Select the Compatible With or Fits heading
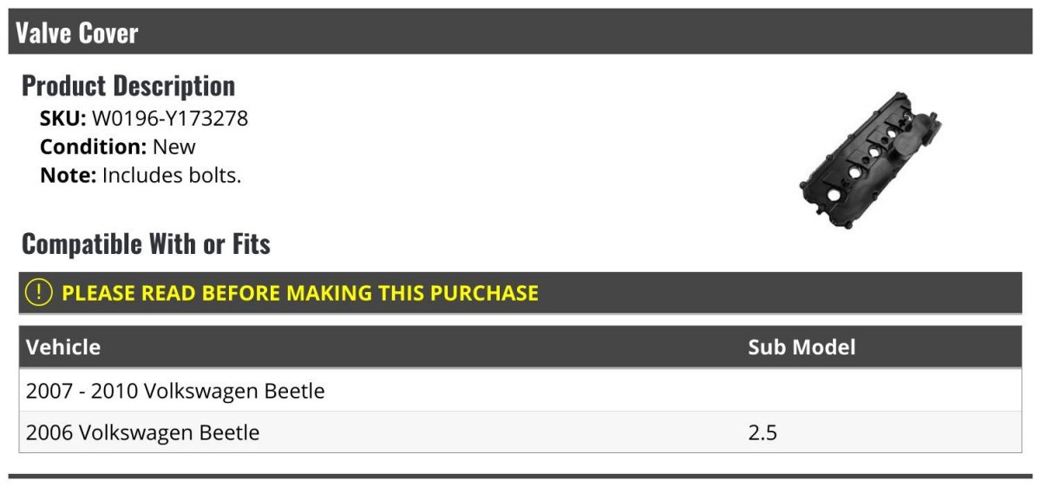Viewport: 1041px width, 487px height. pyautogui.click(x=146, y=244)
